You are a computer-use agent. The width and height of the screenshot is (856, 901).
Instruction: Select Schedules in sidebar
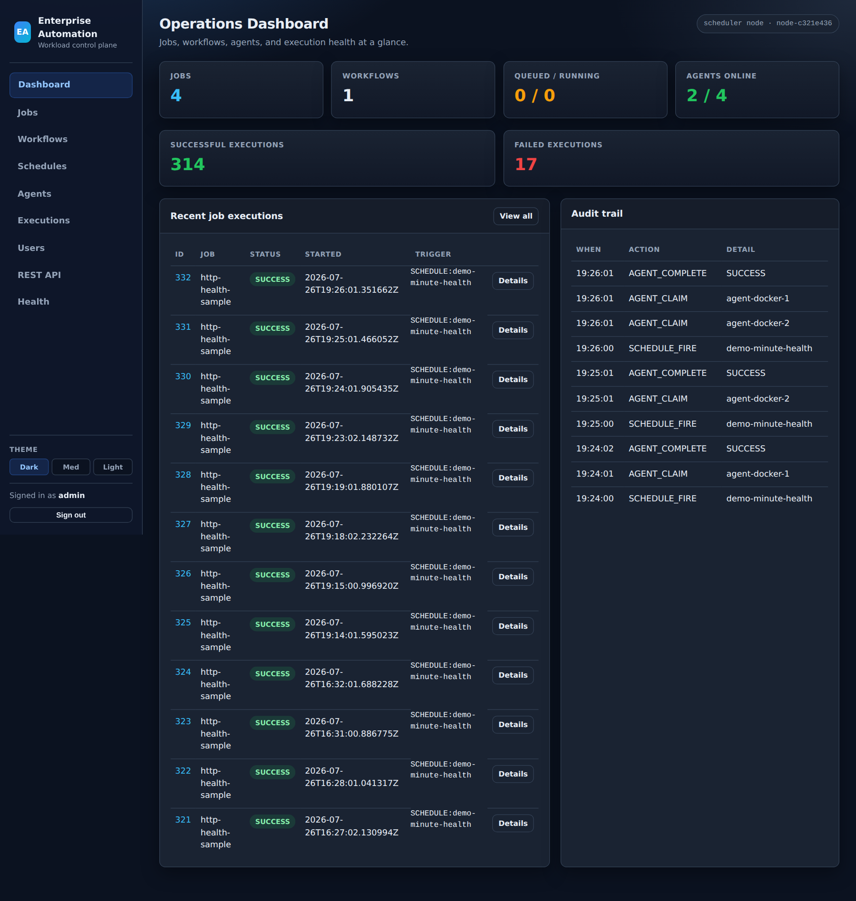(x=71, y=166)
